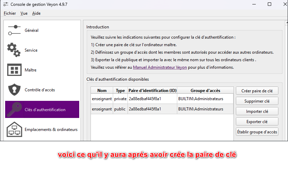
Task: Click ID 2a88edbaf445f8a1 in private row
Action: [153, 99]
